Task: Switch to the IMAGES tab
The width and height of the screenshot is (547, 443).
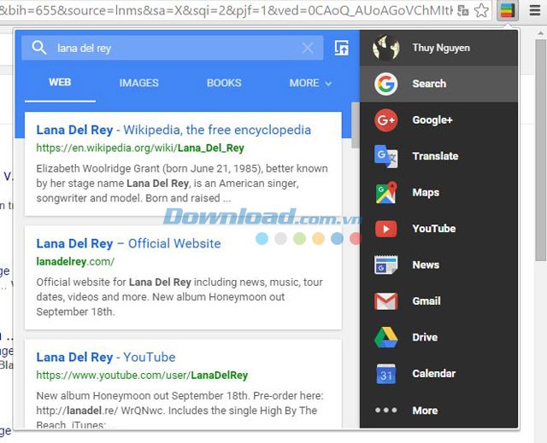Action: pos(138,83)
